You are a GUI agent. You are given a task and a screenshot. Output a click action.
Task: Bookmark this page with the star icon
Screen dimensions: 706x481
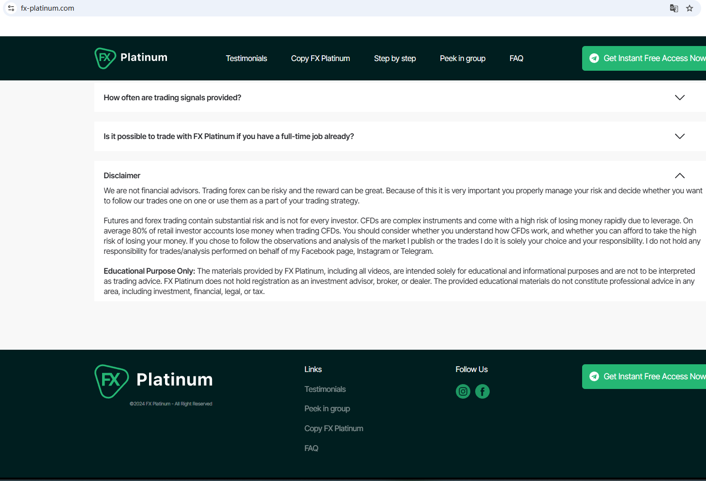690,8
